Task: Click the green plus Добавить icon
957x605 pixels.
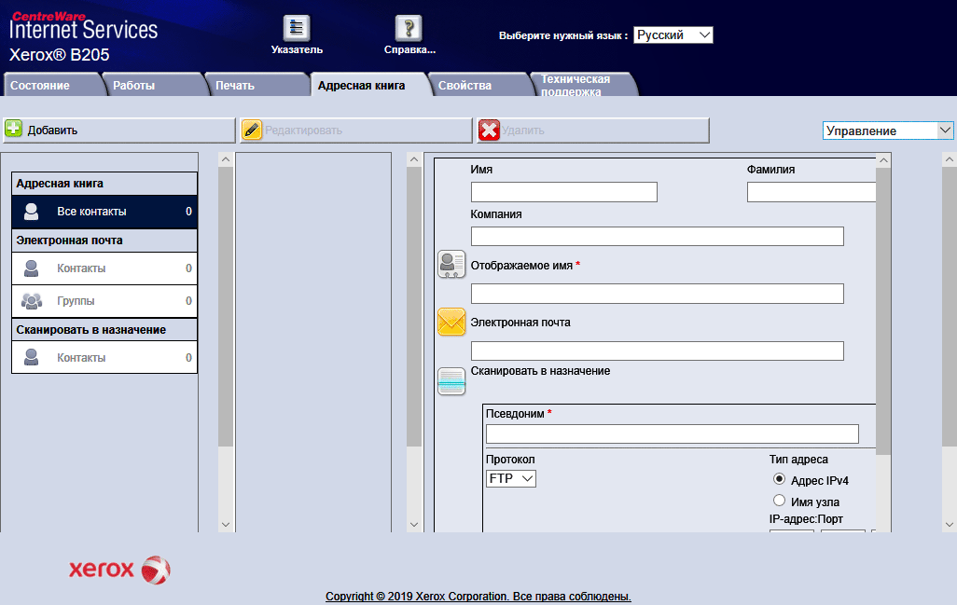Action: pyautogui.click(x=13, y=130)
